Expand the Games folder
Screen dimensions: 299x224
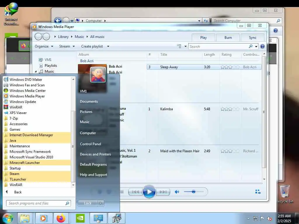(x=15, y=129)
